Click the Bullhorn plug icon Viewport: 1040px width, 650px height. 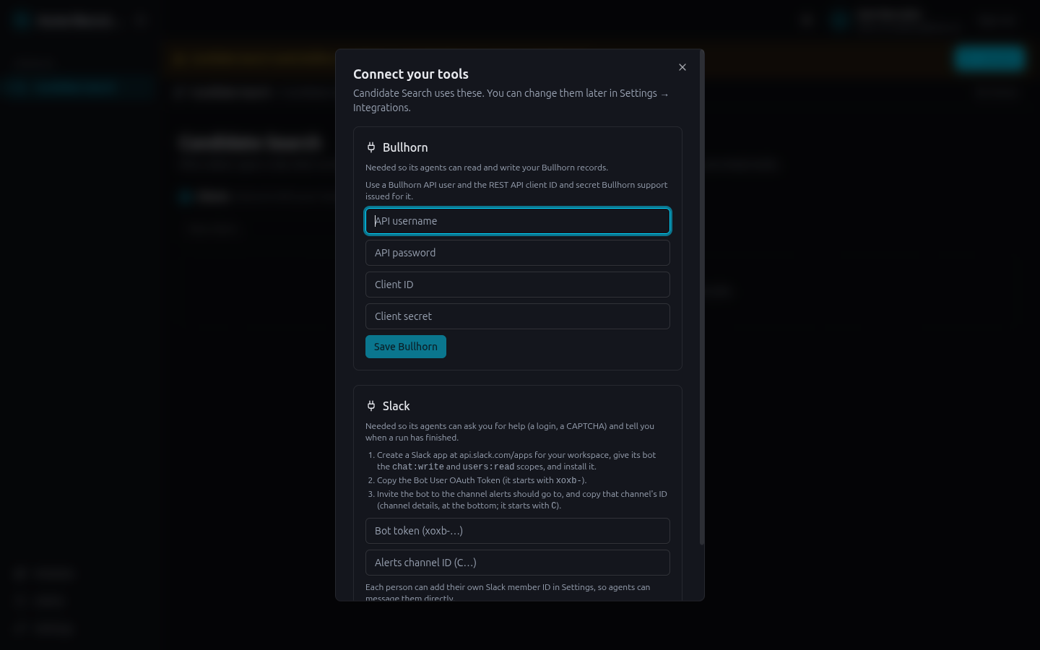tap(371, 147)
